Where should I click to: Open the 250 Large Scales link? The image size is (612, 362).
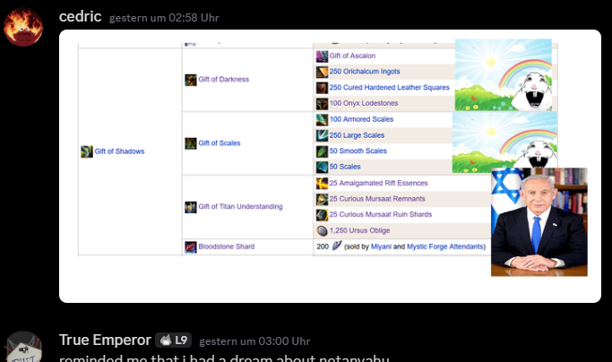[x=357, y=135]
